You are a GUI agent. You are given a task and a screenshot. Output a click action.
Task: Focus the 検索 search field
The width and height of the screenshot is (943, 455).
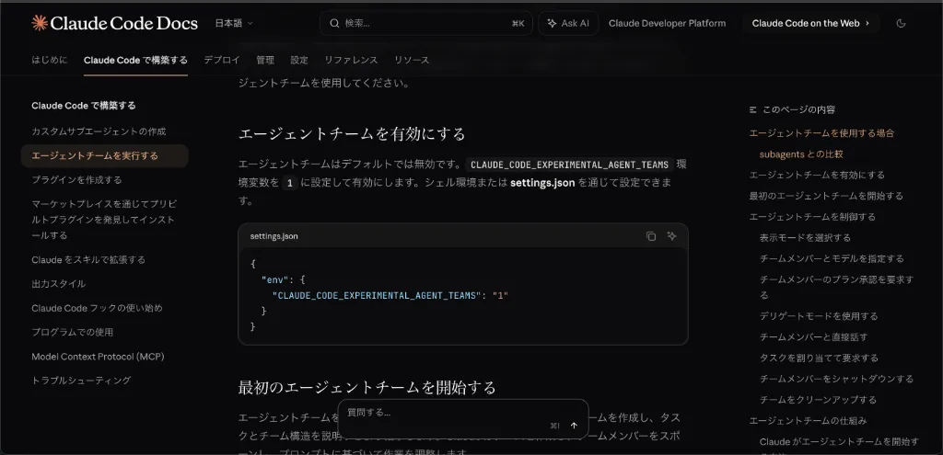425,23
